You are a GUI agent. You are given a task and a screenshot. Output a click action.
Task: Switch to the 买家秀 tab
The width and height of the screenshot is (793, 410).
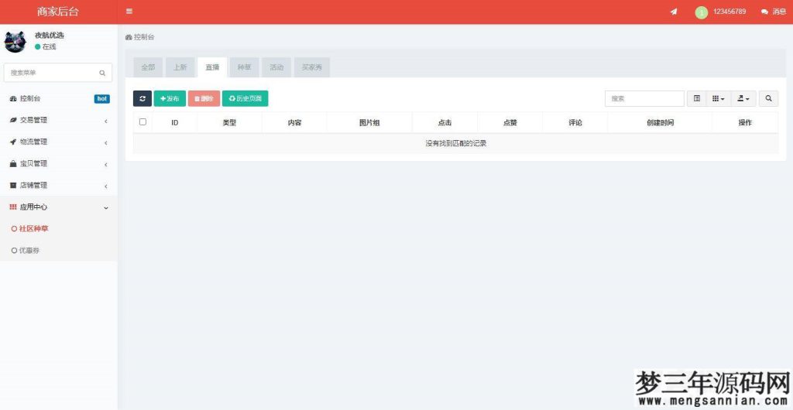coord(312,67)
